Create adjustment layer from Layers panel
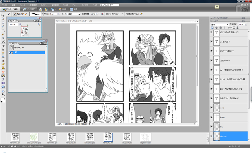 (x=217, y=28)
